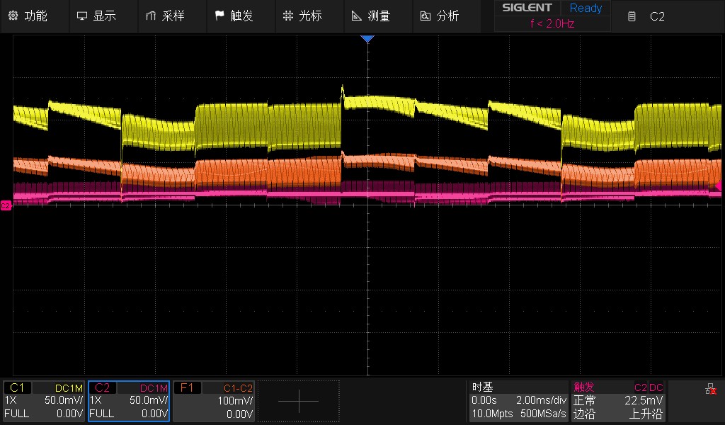
Task: Toggle the C1 channel box
Action: point(44,401)
